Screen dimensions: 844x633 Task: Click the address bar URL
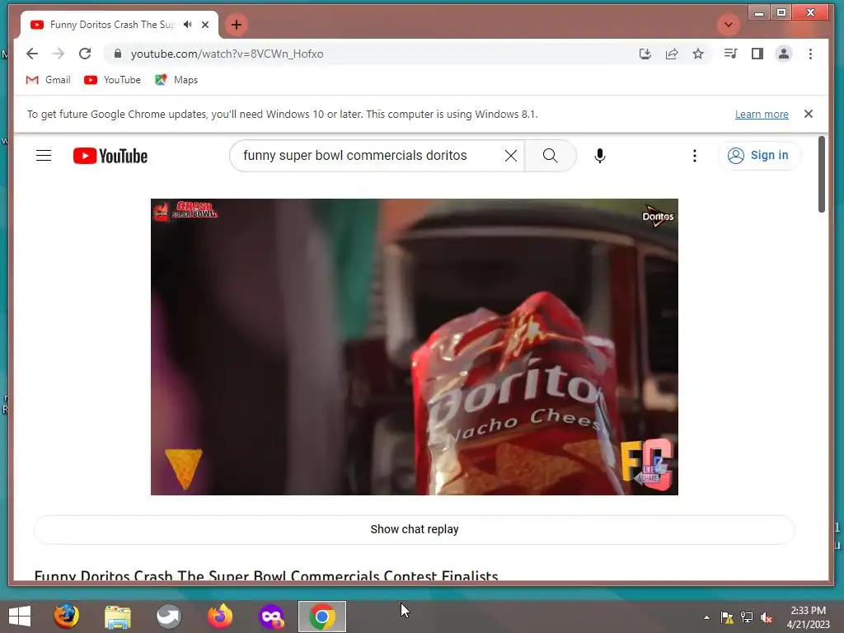pyautogui.click(x=227, y=54)
